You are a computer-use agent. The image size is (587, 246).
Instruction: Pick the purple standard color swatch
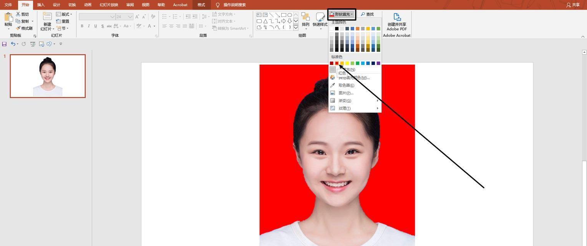pyautogui.click(x=378, y=63)
